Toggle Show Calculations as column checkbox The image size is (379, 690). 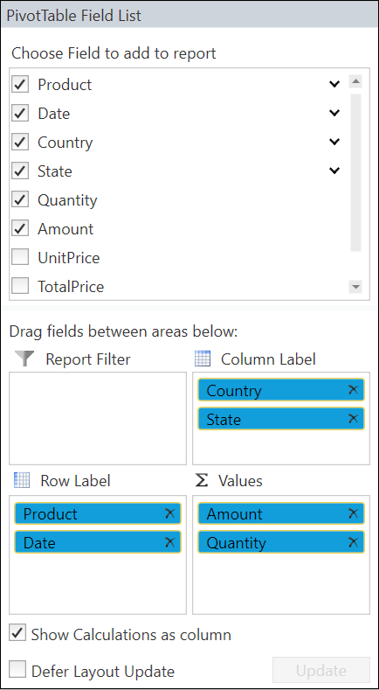[17, 634]
